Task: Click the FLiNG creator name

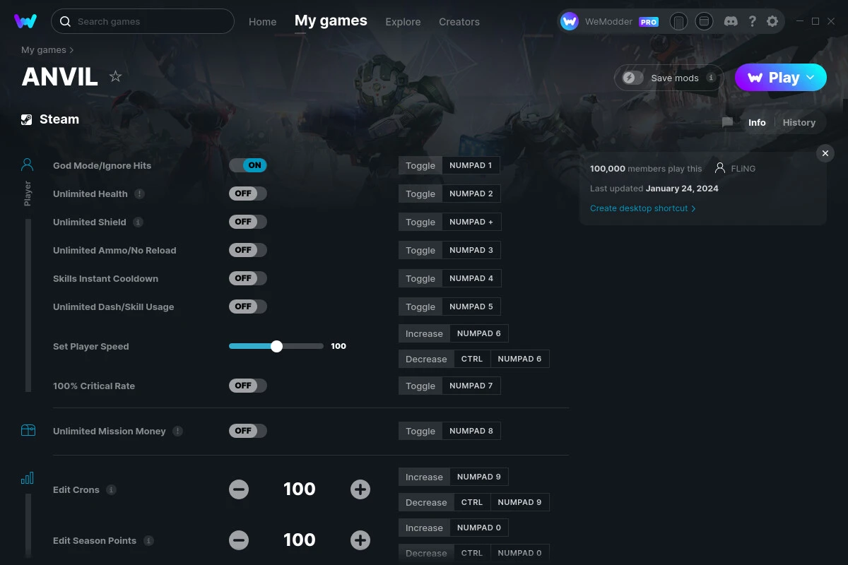Action: point(743,169)
